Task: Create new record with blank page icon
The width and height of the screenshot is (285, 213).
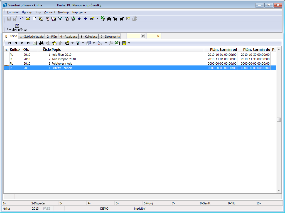Action: coord(35,19)
